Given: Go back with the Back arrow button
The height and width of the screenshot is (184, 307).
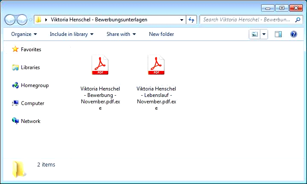Looking at the screenshot, I should click(x=10, y=20).
